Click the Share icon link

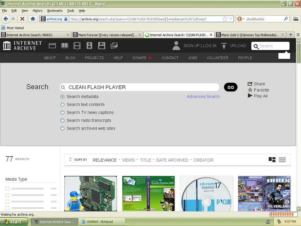tap(256, 84)
